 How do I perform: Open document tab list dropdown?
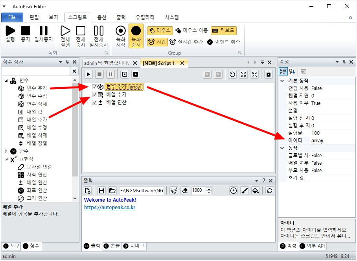pyautogui.click(x=262, y=62)
